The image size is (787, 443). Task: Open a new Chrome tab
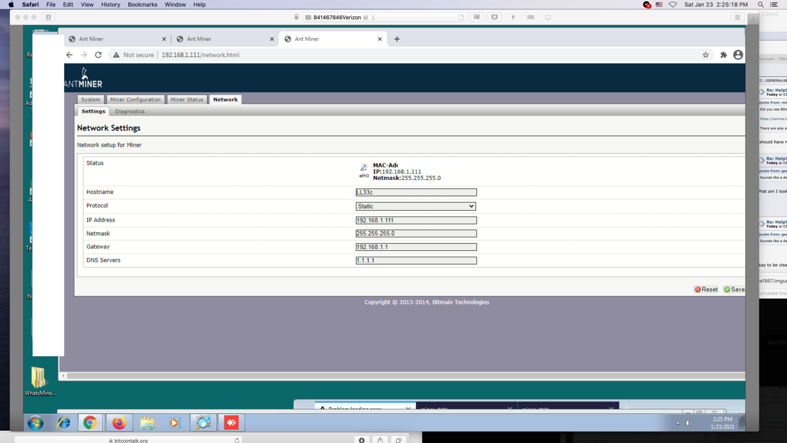(397, 39)
